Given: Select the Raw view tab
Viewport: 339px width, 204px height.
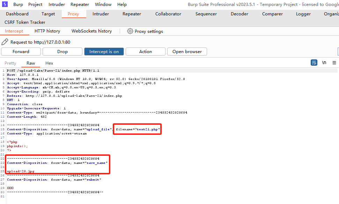Looking at the screenshot, I should [31, 63].
